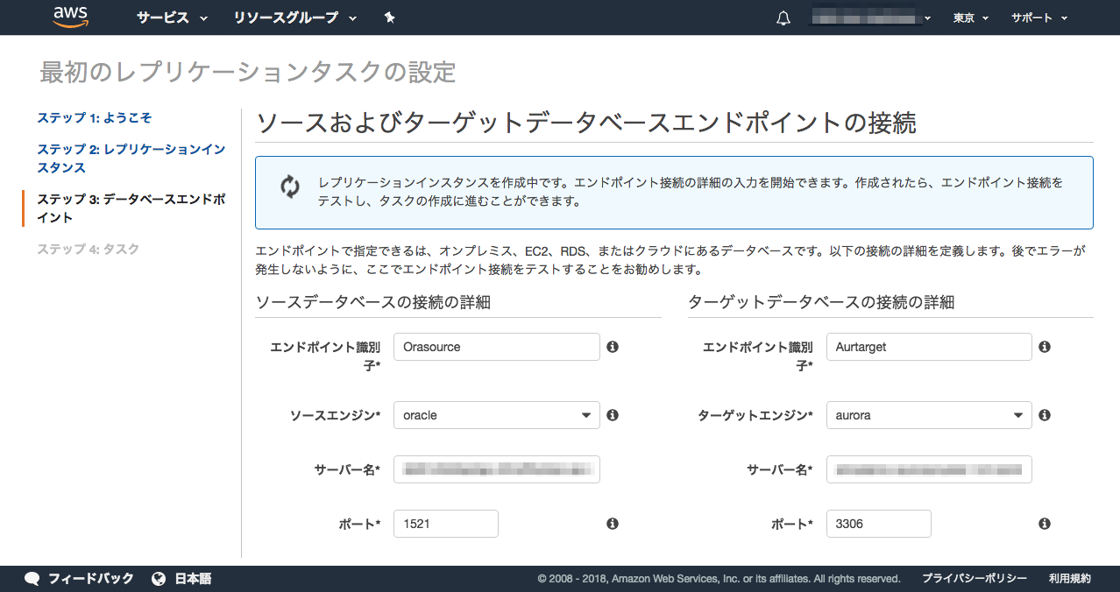1120x592 pixels.
Task: Click the Orasource endpoint identifier field
Action: tap(496, 347)
